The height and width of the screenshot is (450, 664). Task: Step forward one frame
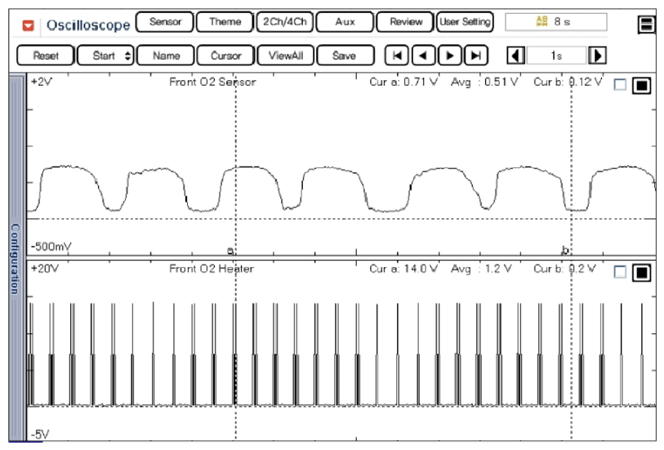pos(449,56)
